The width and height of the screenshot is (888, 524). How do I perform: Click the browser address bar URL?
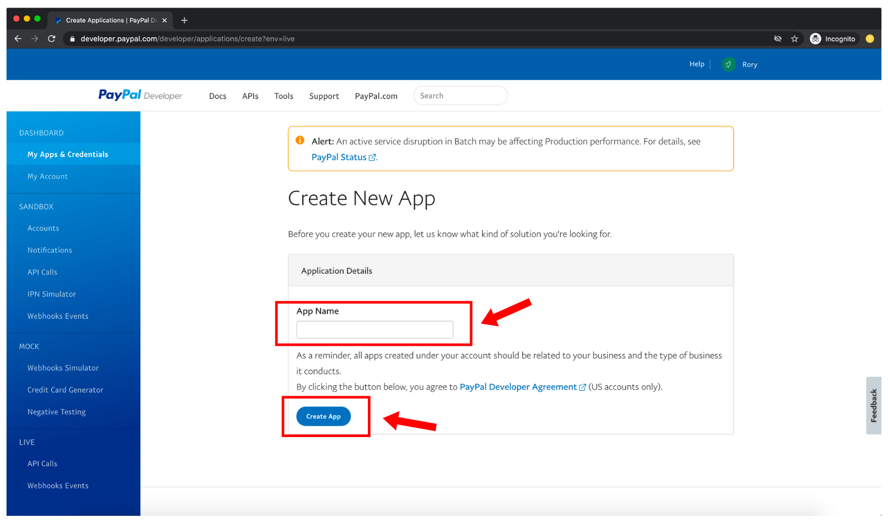(x=187, y=39)
